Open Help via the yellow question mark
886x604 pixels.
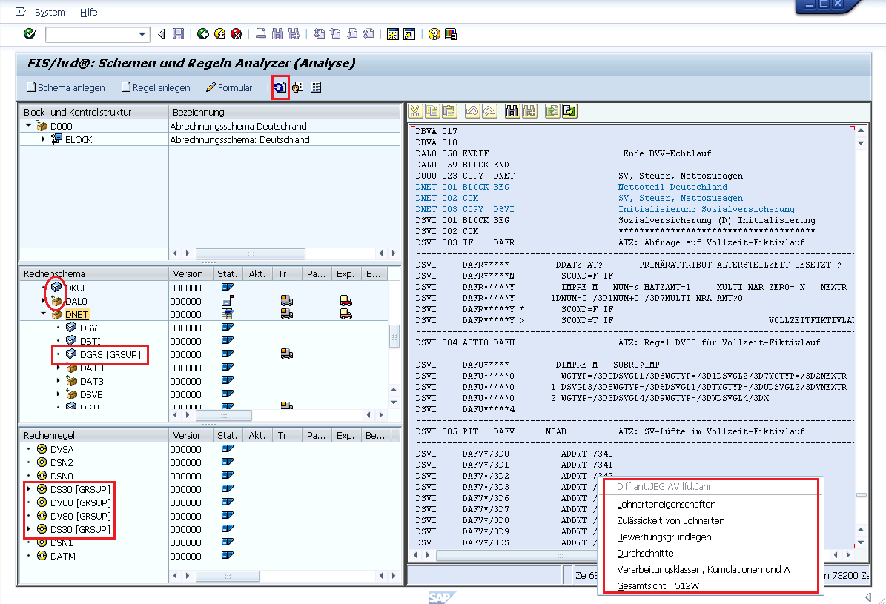[x=434, y=35]
